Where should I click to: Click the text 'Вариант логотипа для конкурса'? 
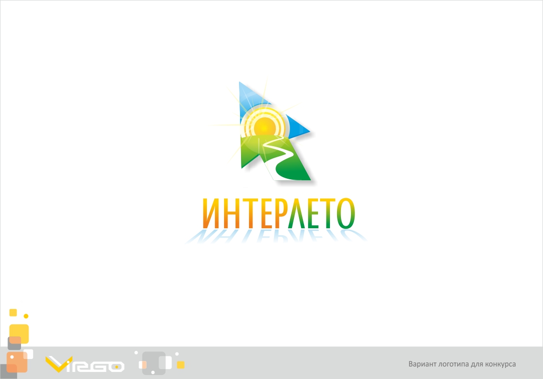point(462,364)
